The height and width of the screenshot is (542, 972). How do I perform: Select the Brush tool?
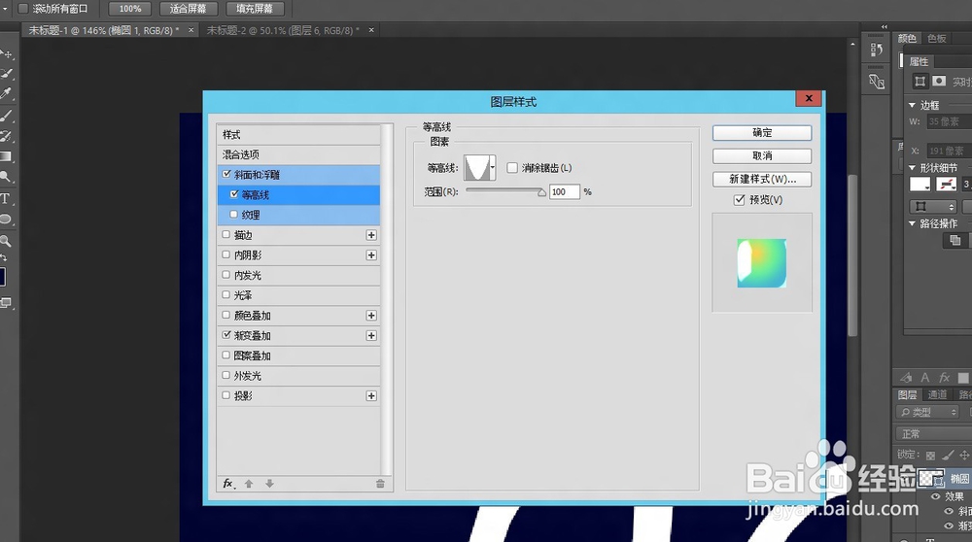pos(6,116)
